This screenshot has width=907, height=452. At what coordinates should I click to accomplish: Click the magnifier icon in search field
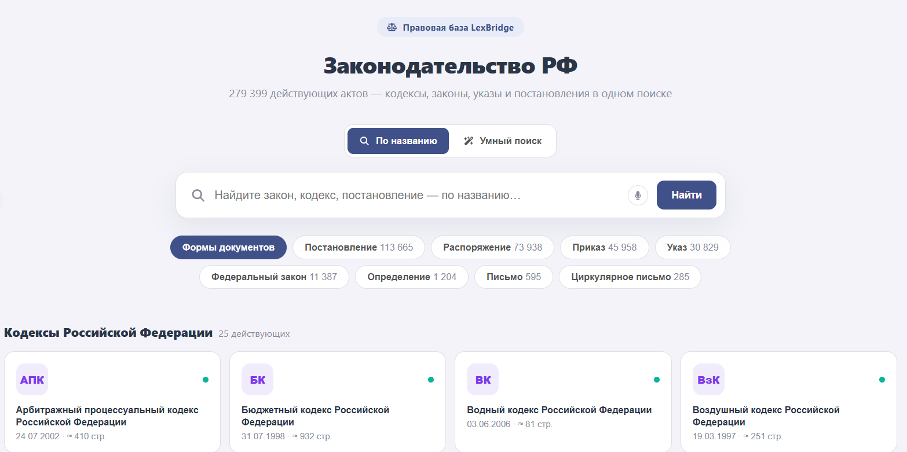click(198, 195)
